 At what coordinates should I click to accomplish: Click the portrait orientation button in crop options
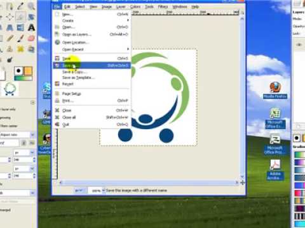[24, 143]
